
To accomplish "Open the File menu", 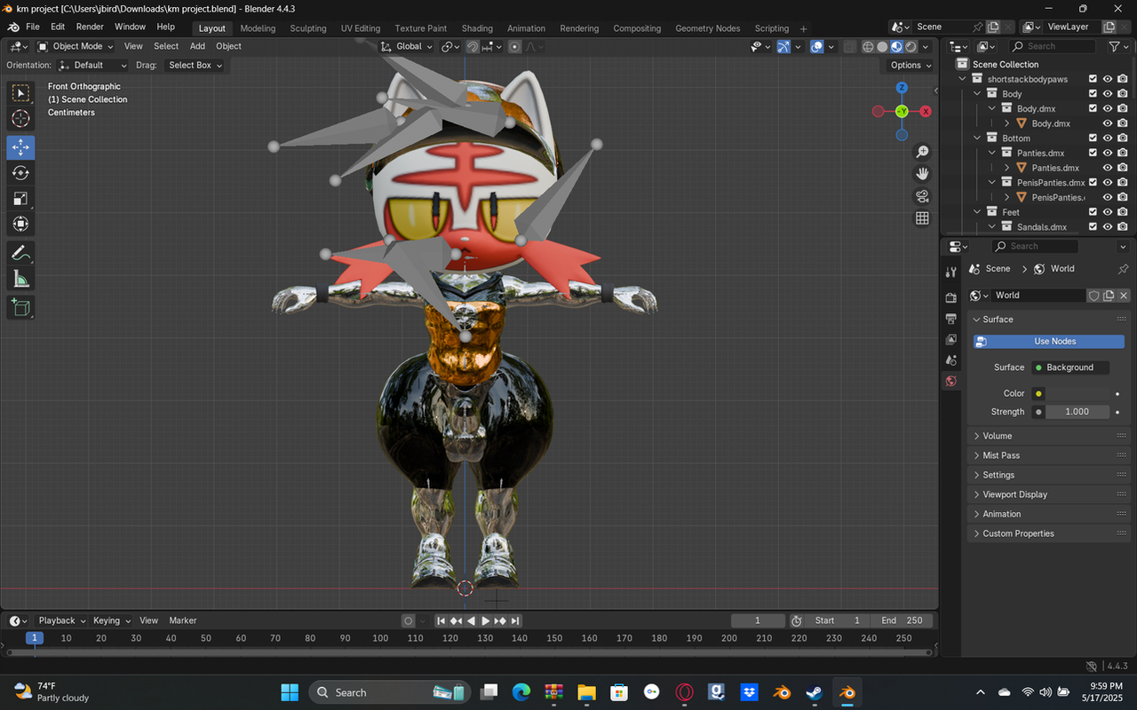I will pyautogui.click(x=33, y=28).
